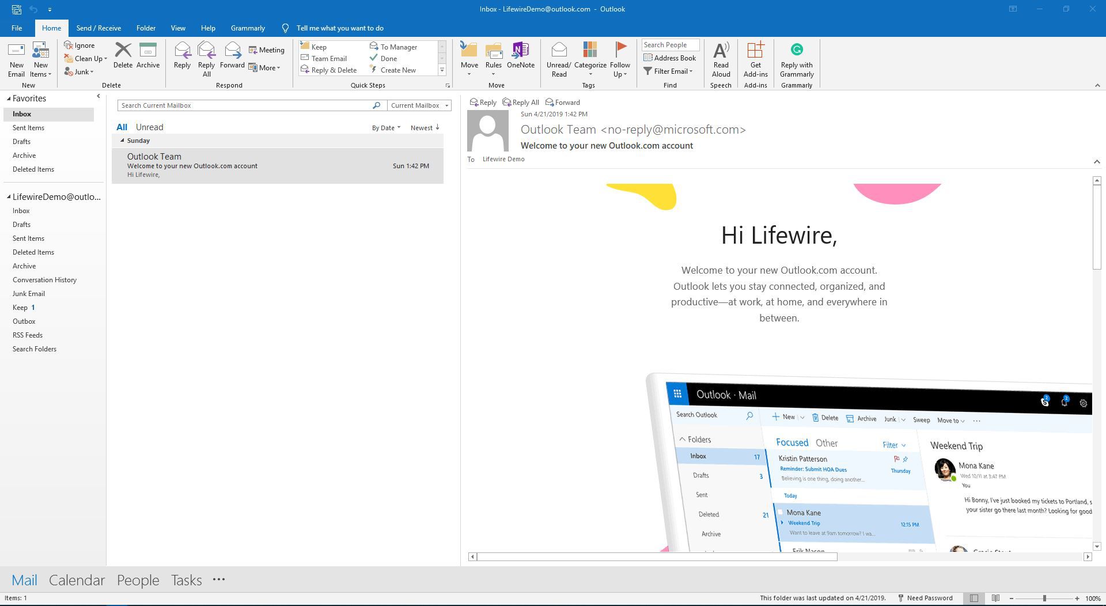Click the OneNote icon
Viewport: 1106px width, 606px height.
click(520, 50)
